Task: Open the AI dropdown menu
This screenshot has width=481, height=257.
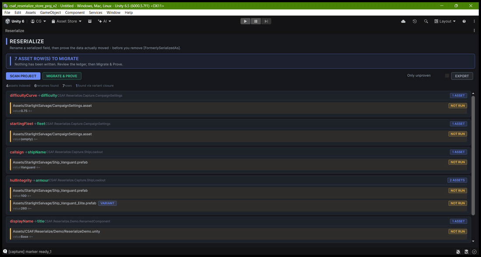Action: [105, 21]
